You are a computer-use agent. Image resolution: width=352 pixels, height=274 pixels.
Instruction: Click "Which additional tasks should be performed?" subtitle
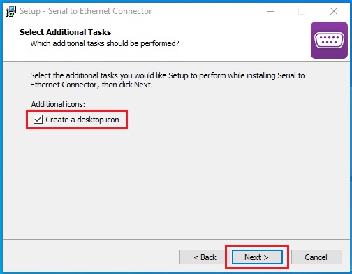[x=105, y=43]
